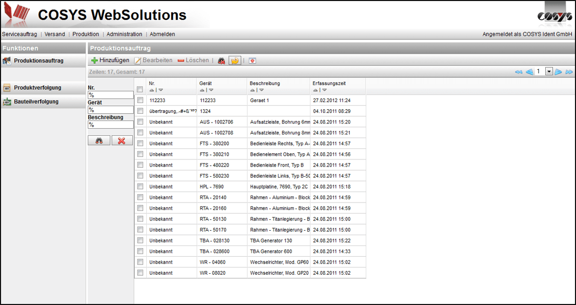
Task: Click the Bearbeiten pencil button
Action: [153, 60]
